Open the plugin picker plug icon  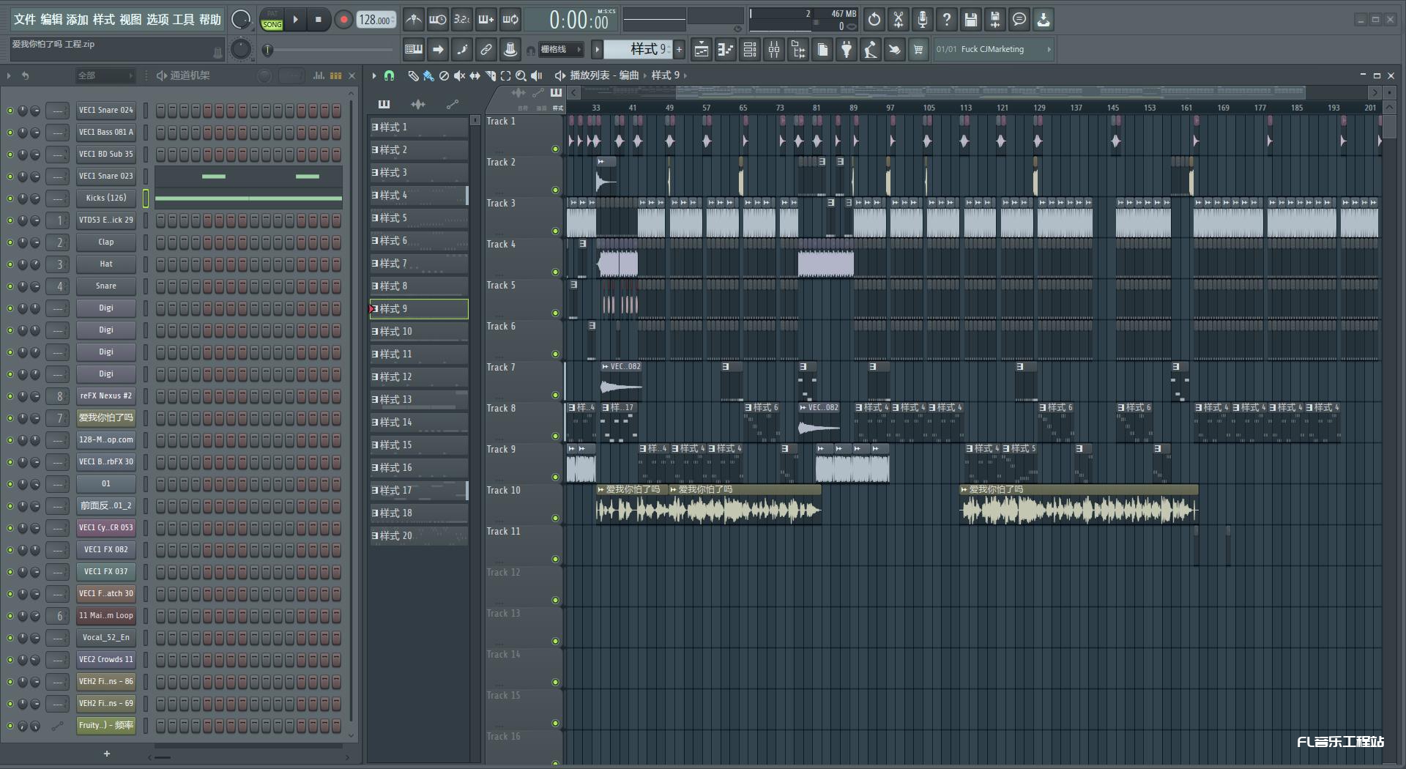[847, 49]
